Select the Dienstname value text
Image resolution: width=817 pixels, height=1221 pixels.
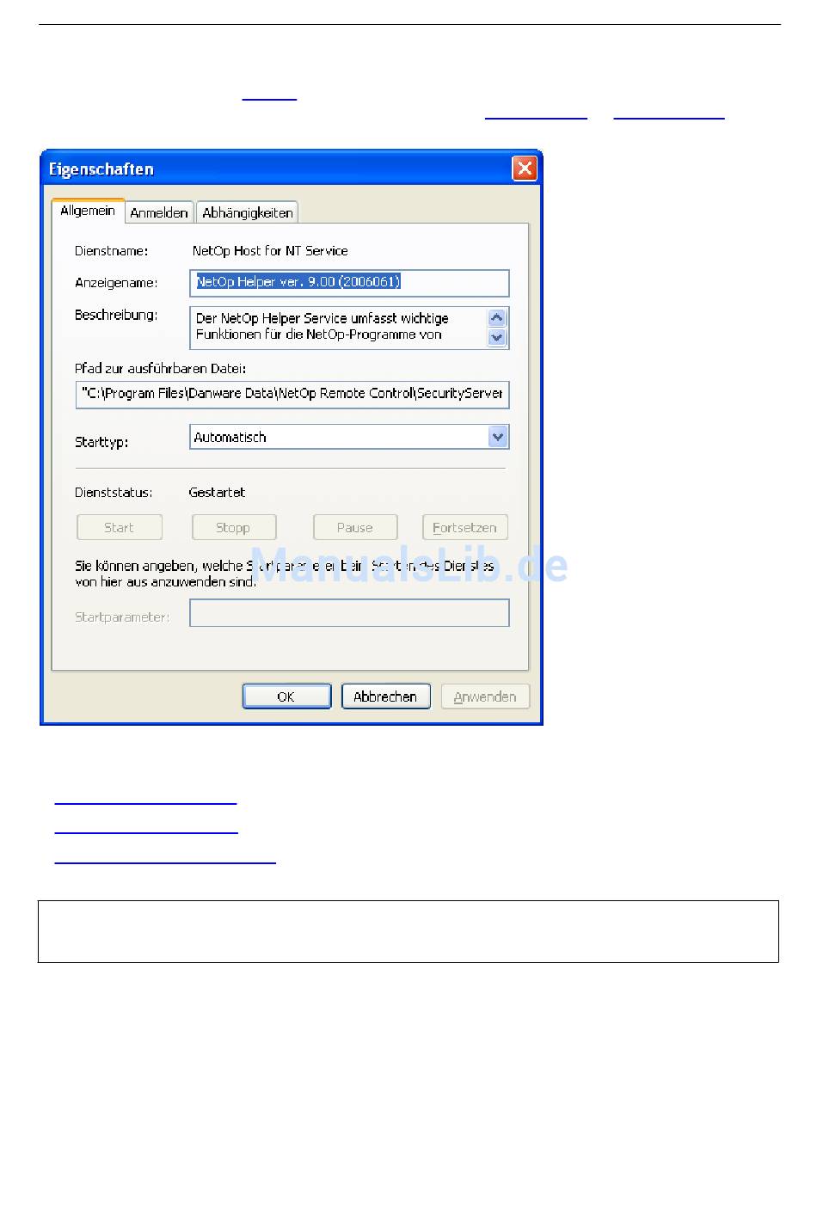click(270, 251)
